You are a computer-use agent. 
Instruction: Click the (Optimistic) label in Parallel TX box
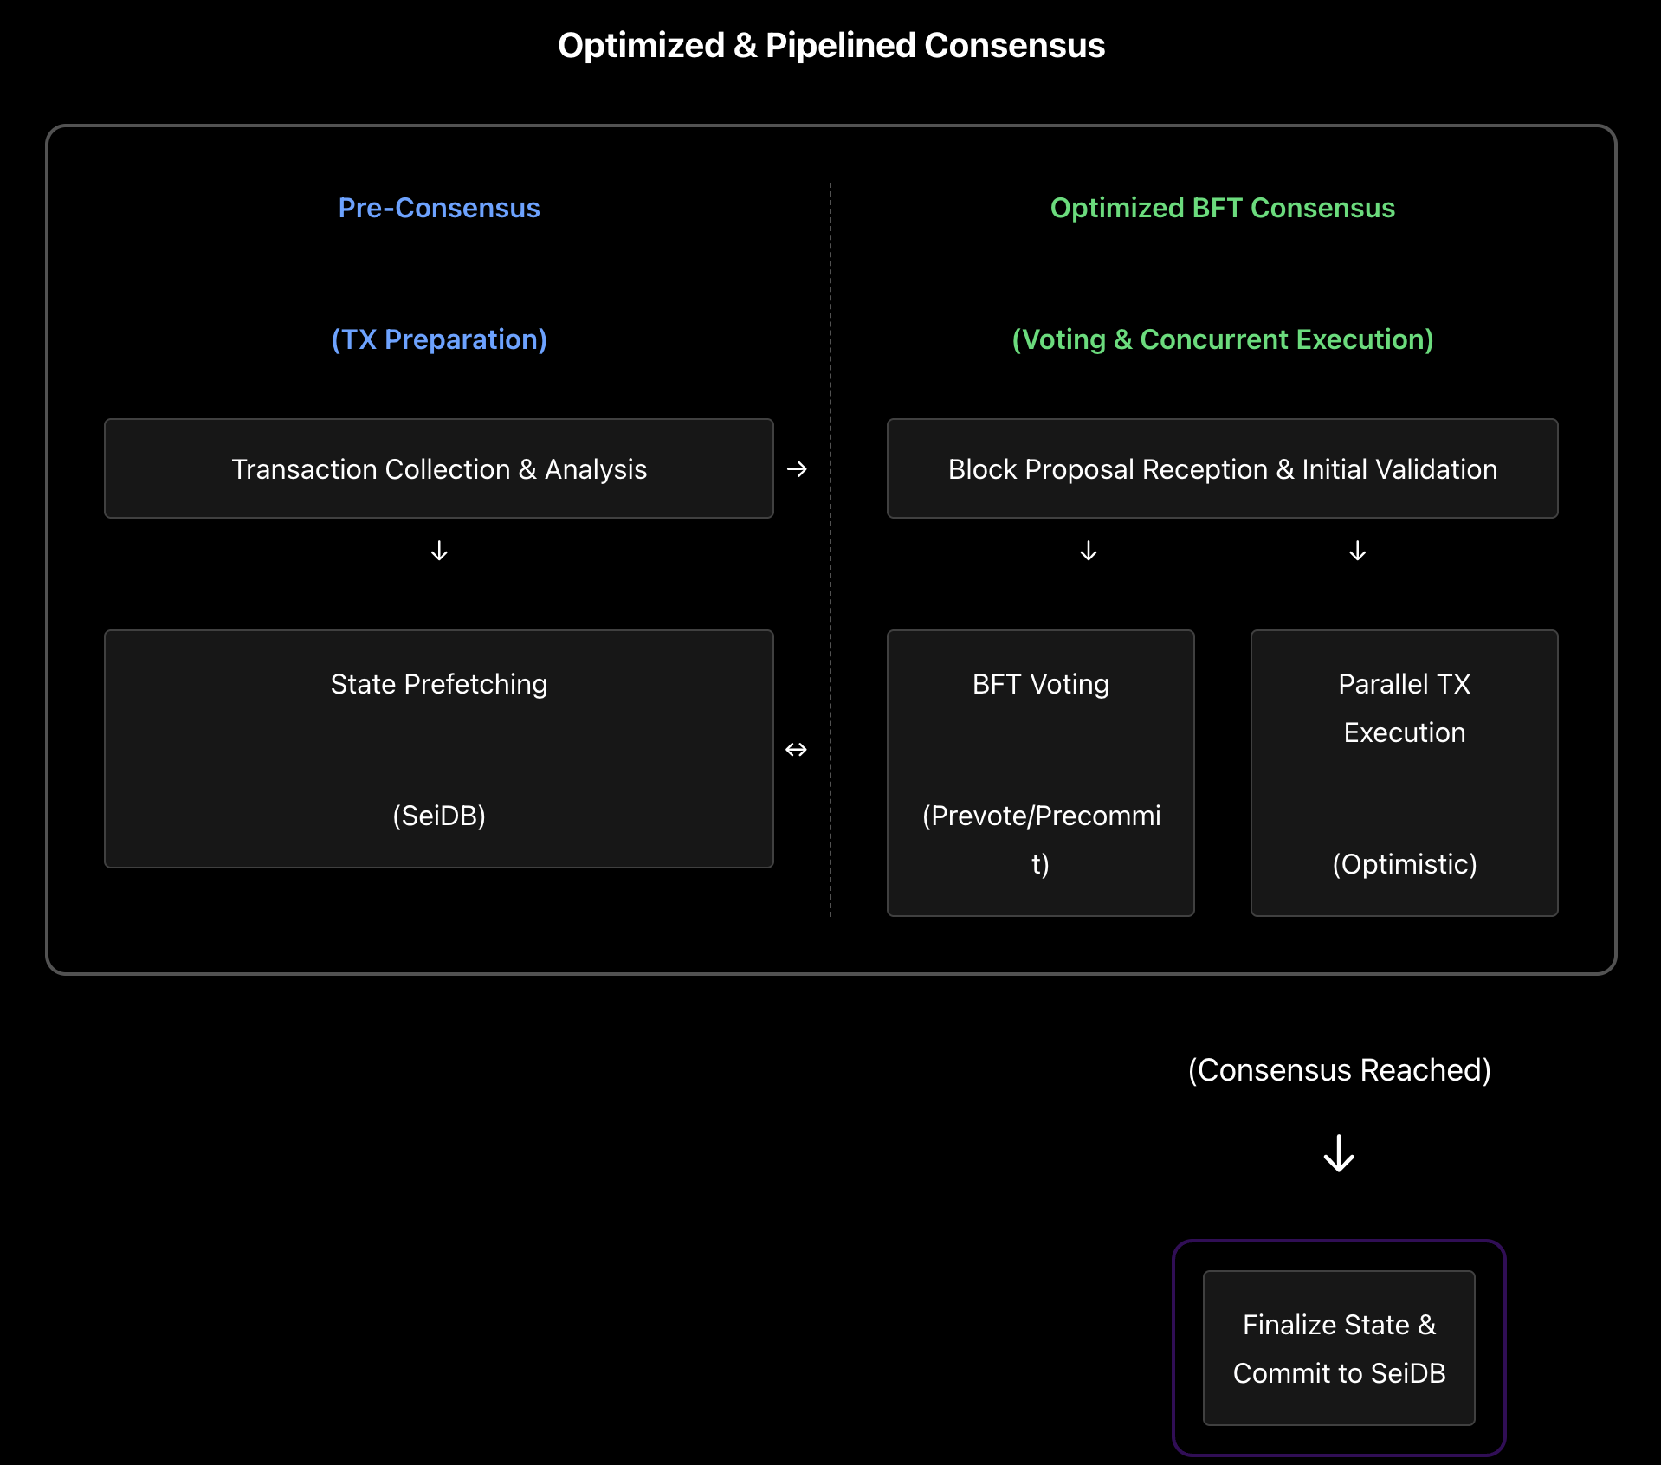pyautogui.click(x=1404, y=864)
